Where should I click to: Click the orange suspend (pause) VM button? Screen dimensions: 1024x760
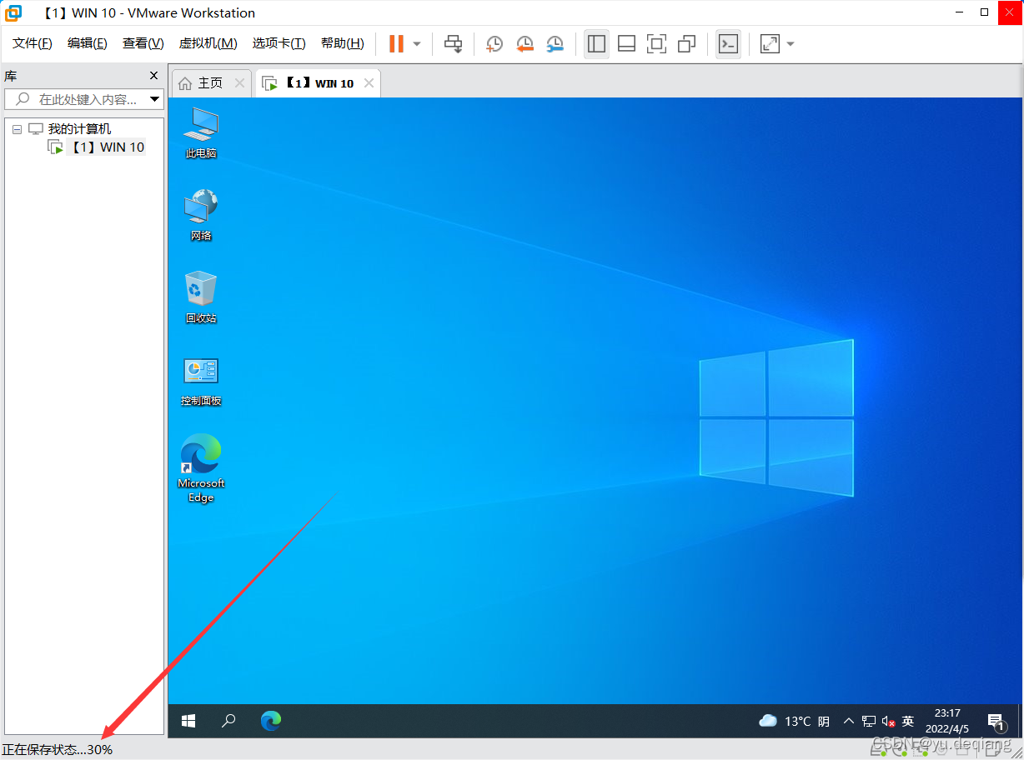tap(396, 43)
